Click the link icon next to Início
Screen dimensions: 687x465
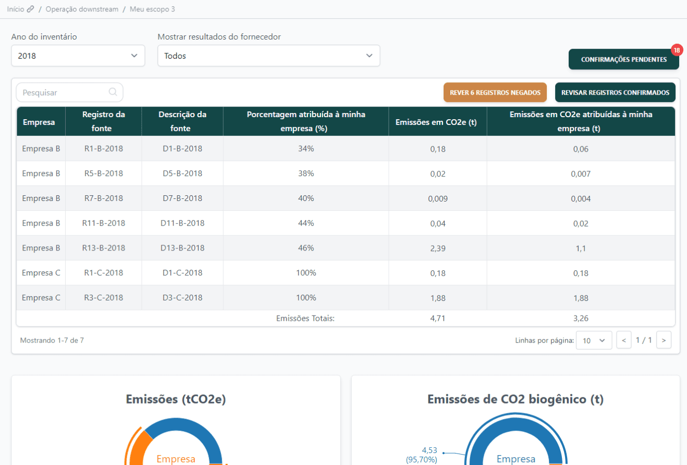pyautogui.click(x=30, y=9)
